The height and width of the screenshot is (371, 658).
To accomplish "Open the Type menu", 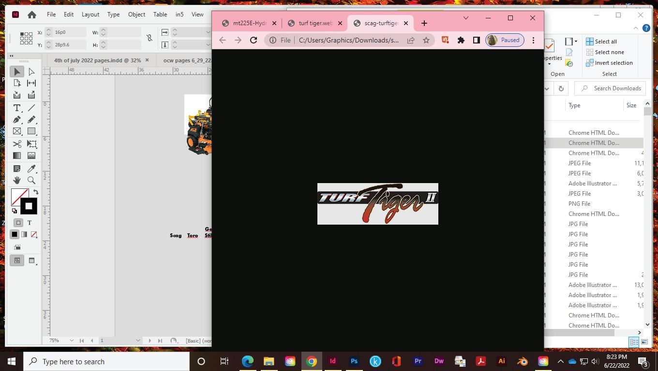I will [113, 14].
